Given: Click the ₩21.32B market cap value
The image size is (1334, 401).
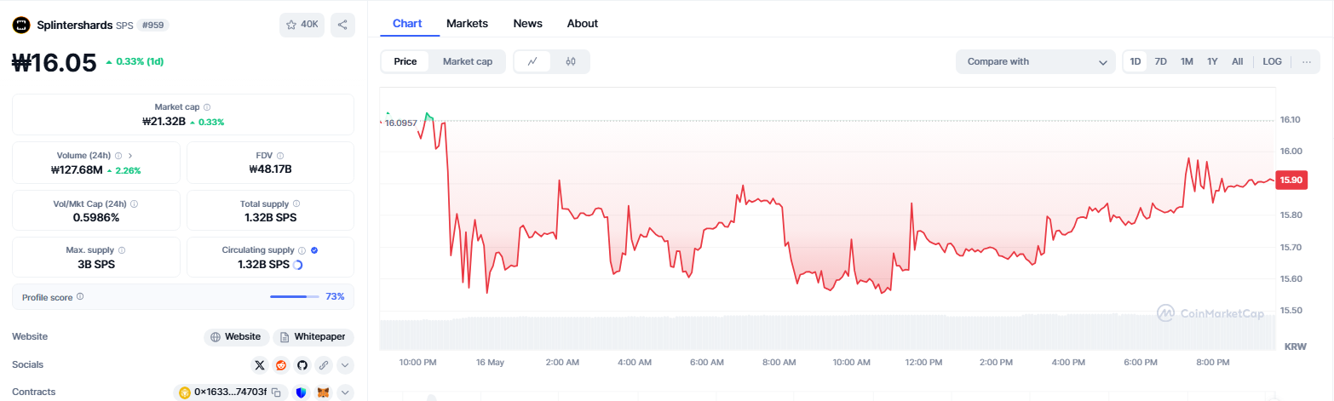Looking at the screenshot, I should pyautogui.click(x=164, y=122).
